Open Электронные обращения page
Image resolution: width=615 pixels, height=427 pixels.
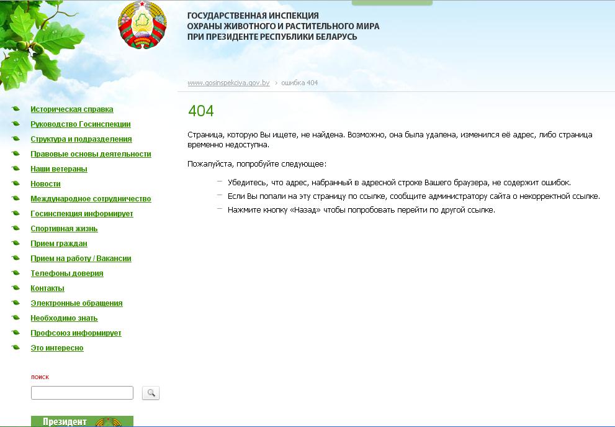(x=76, y=303)
